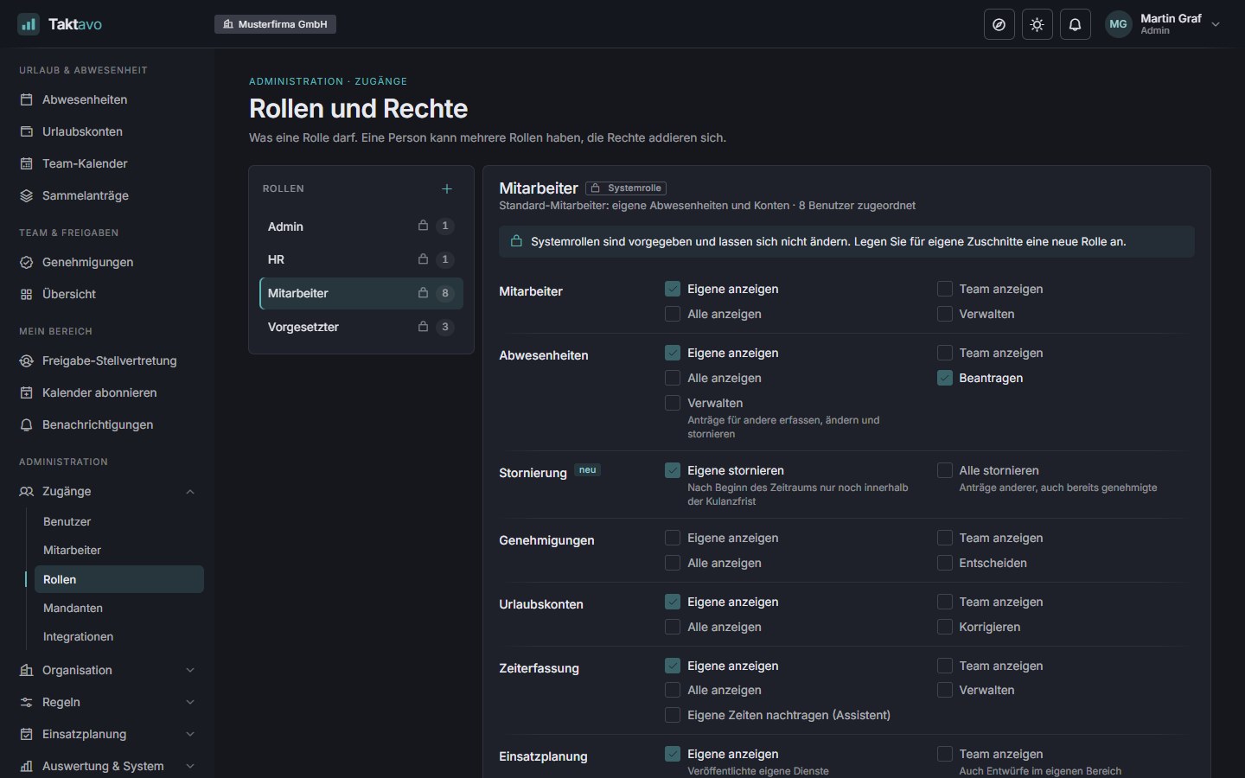Click the MG user avatar
The image size is (1245, 778).
pos(1119,24)
